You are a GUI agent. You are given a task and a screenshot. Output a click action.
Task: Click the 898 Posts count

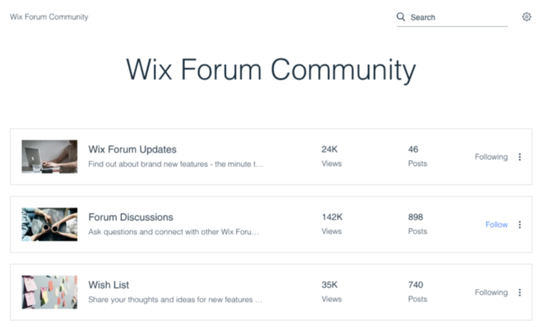(x=416, y=217)
